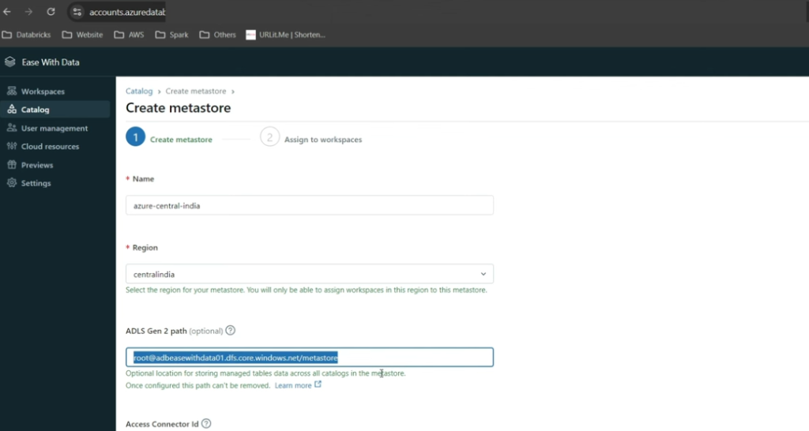The width and height of the screenshot is (809, 431).
Task: Click the Name input field
Action: click(x=310, y=205)
